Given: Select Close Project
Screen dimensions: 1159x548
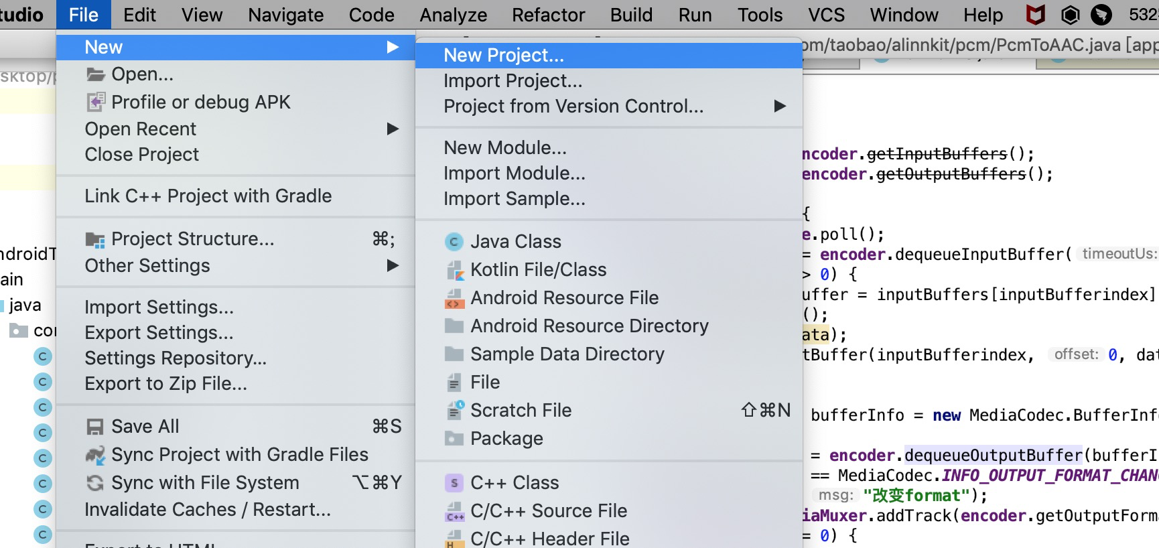Looking at the screenshot, I should coord(236,155).
